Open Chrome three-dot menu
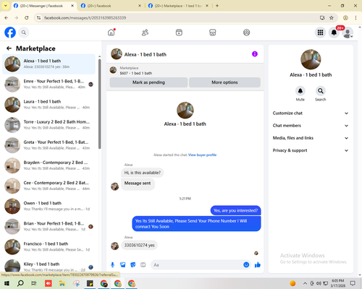The height and width of the screenshot is (289, 362). click(x=355, y=18)
